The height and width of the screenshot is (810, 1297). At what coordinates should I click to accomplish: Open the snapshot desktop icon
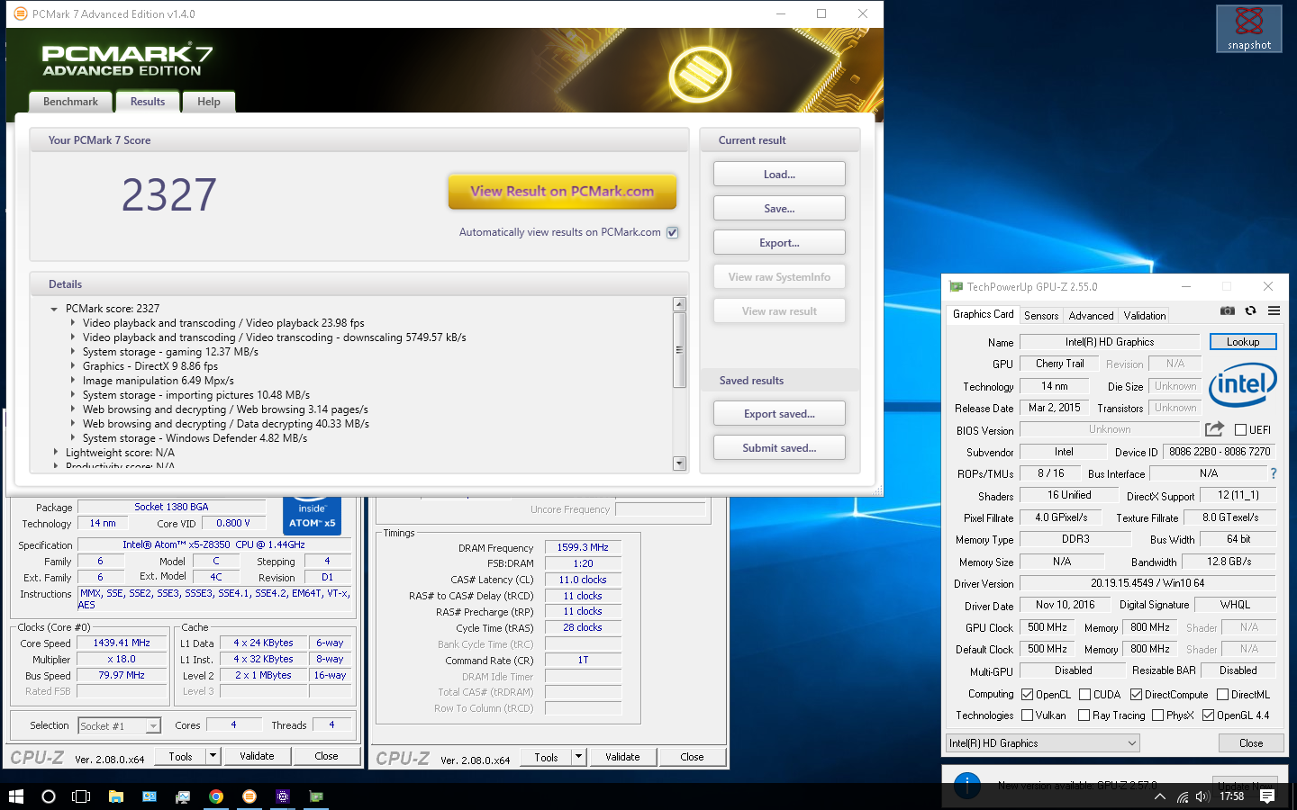(1249, 29)
